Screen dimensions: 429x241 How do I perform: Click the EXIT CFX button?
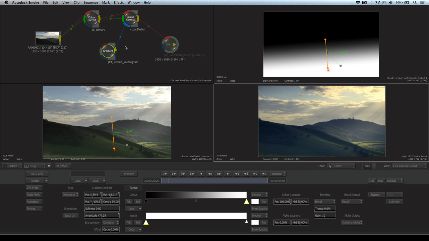click(x=37, y=174)
